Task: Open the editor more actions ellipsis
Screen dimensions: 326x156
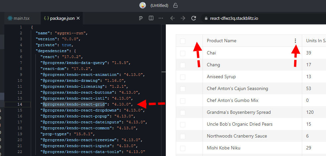Action: pos(161,18)
